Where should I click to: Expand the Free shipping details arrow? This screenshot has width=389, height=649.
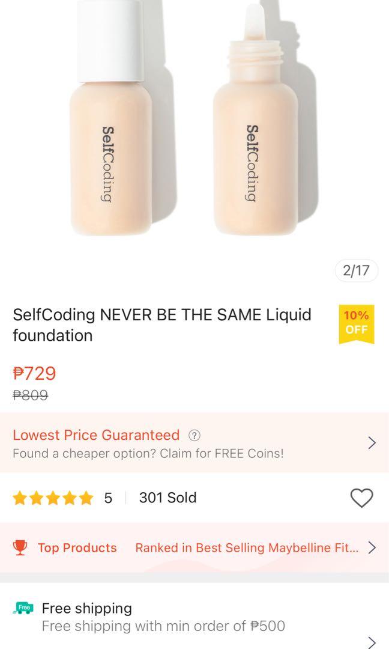point(372,642)
